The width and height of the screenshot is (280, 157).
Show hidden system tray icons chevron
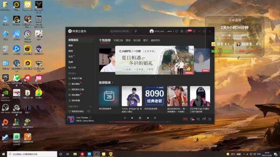click(x=244, y=154)
